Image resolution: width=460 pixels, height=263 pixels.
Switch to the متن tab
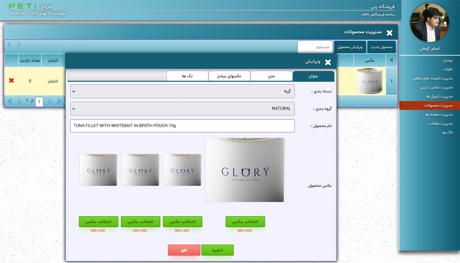click(271, 76)
